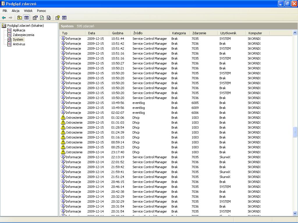Open the Plik menu
The width and height of the screenshot is (298, 223).
point(5,11)
